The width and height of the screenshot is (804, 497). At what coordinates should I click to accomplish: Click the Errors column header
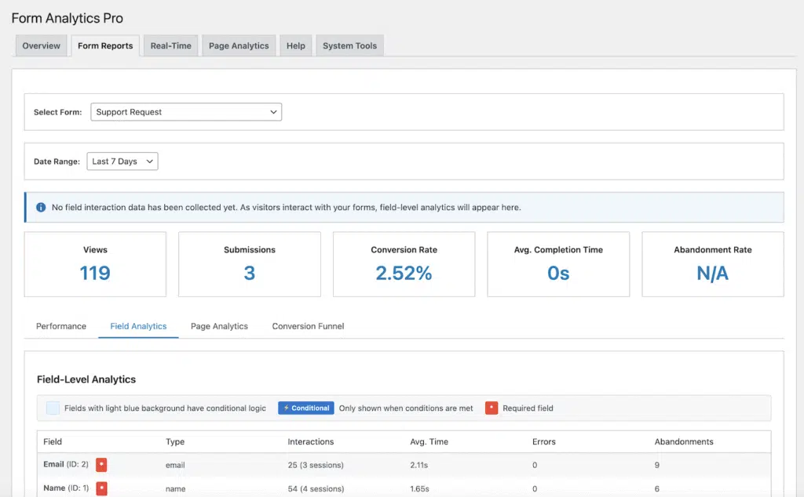[543, 441]
